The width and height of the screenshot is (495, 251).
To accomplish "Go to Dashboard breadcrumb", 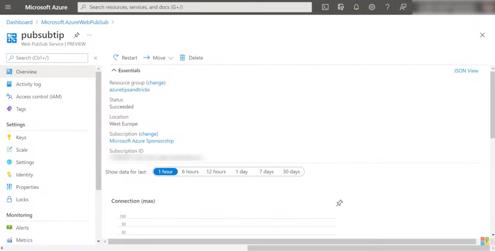I will click(x=19, y=22).
